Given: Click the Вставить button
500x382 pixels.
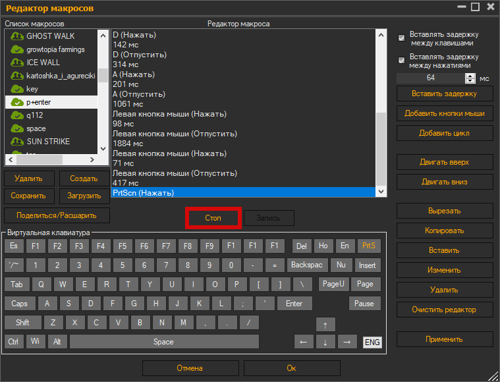Looking at the screenshot, I should pyautogui.click(x=445, y=251).
